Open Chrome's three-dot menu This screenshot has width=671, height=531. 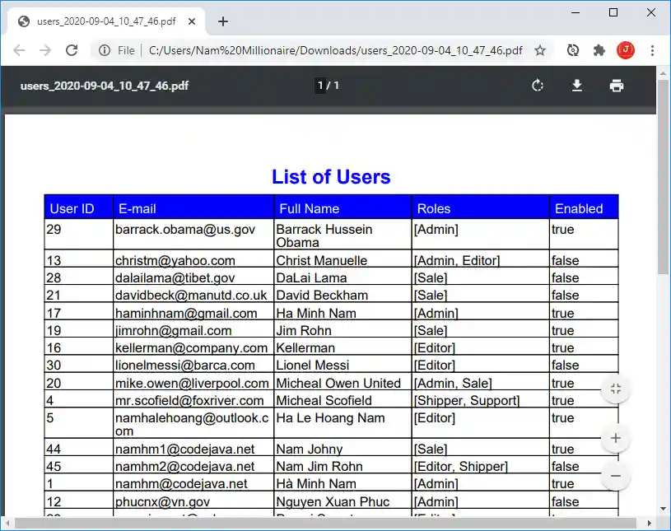[x=653, y=50]
